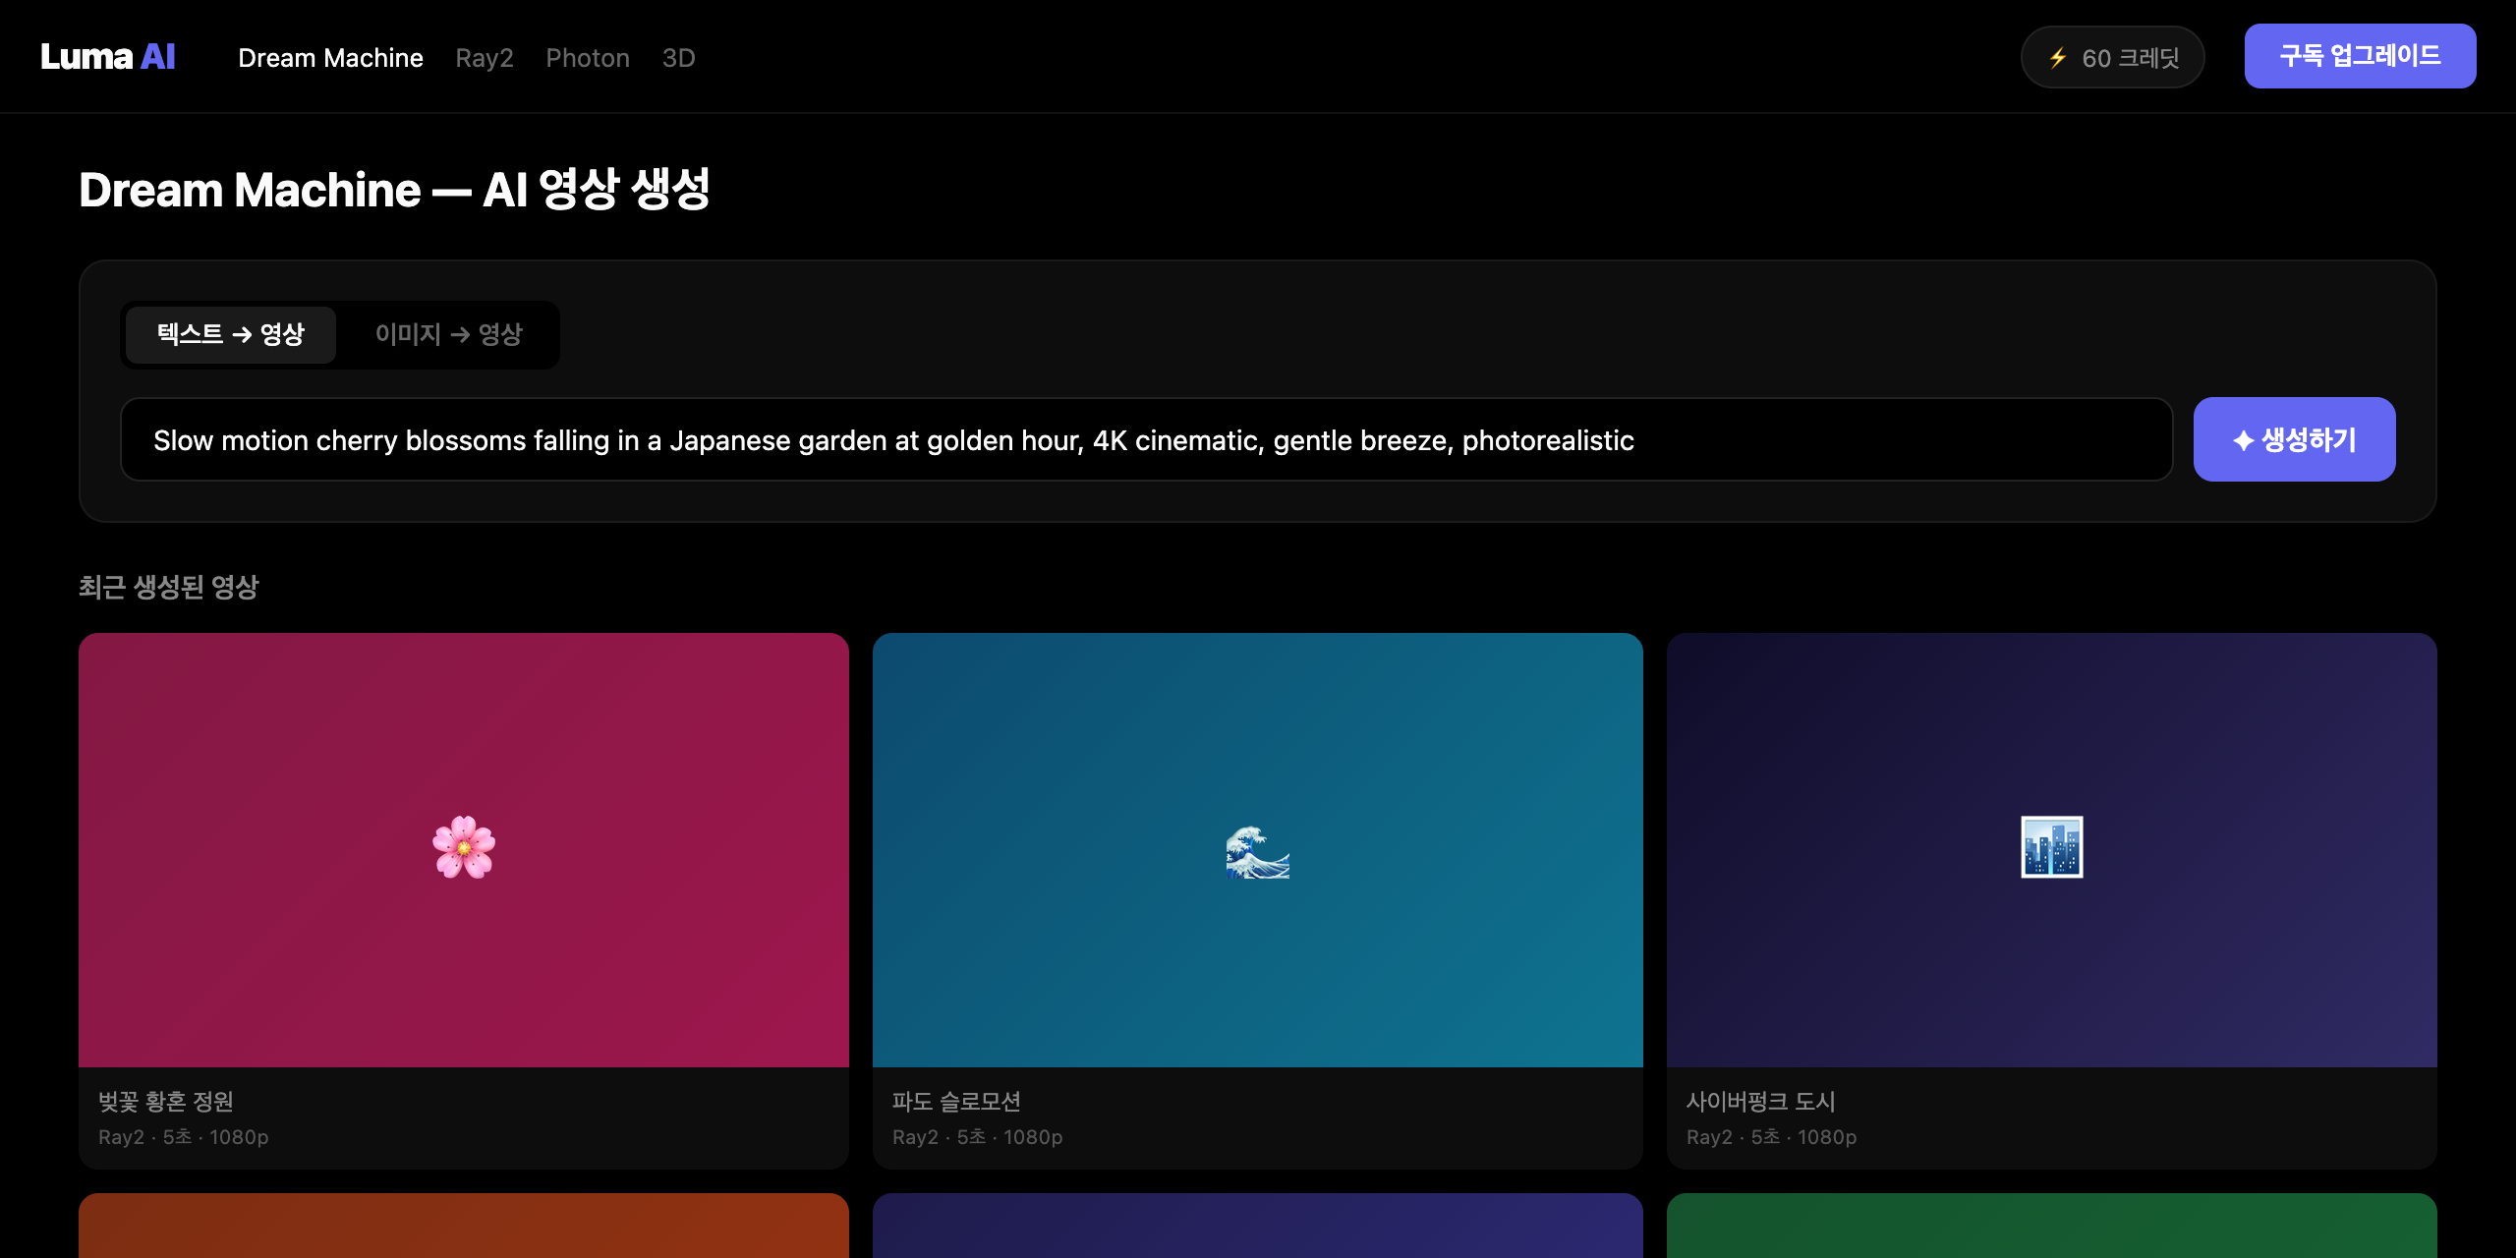Click the sparkle icon on 생성하기
This screenshot has width=2516, height=1258.
pos(2243,440)
